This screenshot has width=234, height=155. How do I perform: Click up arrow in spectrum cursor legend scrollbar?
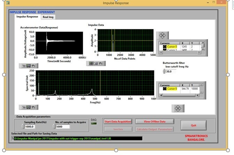pos(201,85)
